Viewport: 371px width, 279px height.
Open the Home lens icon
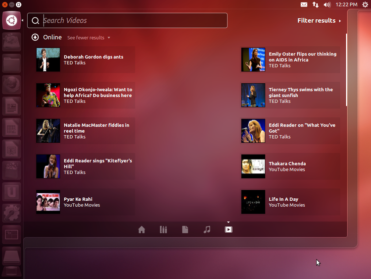(x=141, y=229)
